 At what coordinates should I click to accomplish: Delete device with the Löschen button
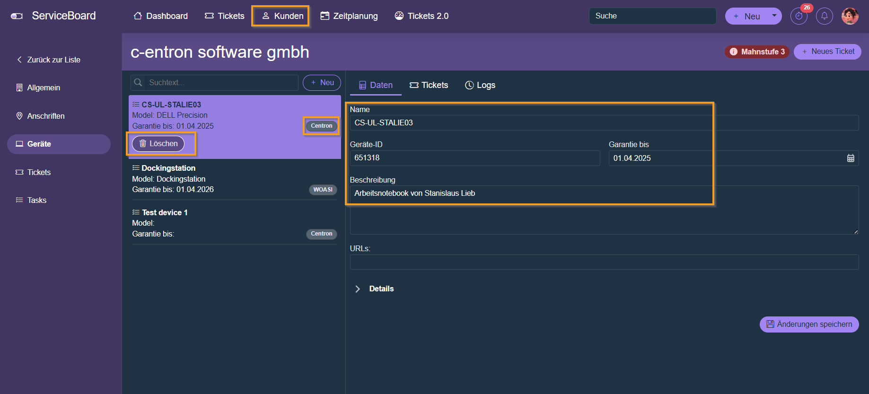158,144
